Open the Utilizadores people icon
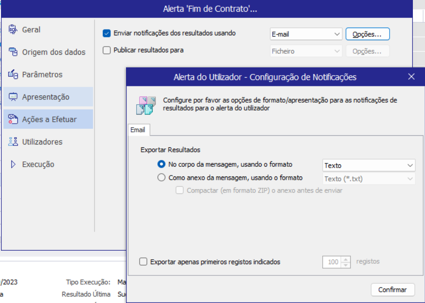 pyautogui.click(x=13, y=142)
